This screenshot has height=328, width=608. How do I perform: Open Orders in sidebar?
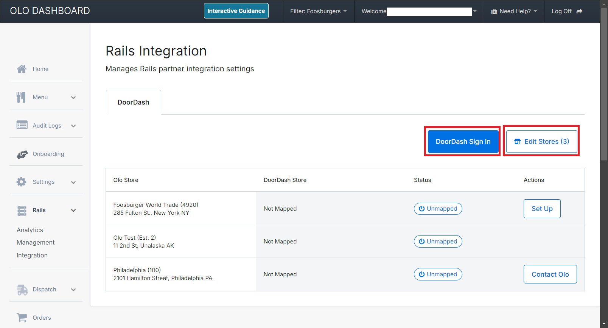[x=42, y=318]
